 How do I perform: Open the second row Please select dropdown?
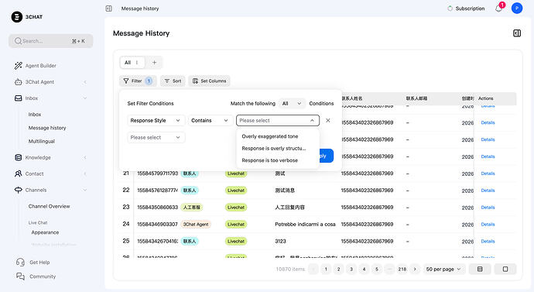(156, 138)
